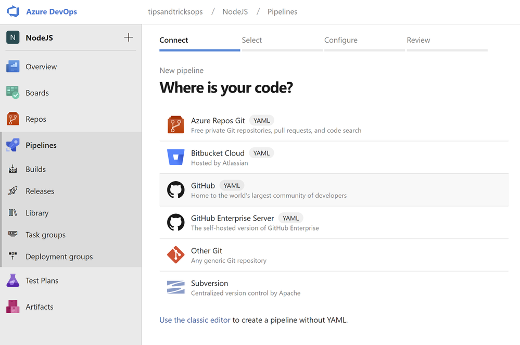Viewport: 520px width, 345px height.
Task: Select the Builds icon under Pipelines
Action: [x=13, y=169]
